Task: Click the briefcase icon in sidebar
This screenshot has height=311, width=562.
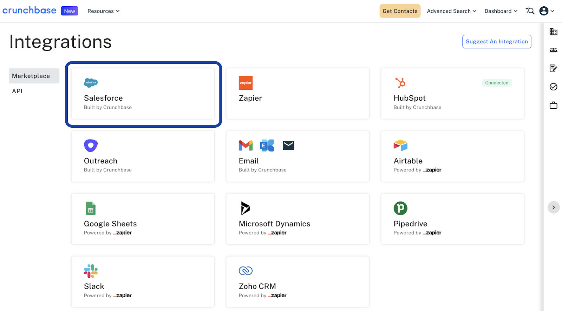Action: coord(554,105)
